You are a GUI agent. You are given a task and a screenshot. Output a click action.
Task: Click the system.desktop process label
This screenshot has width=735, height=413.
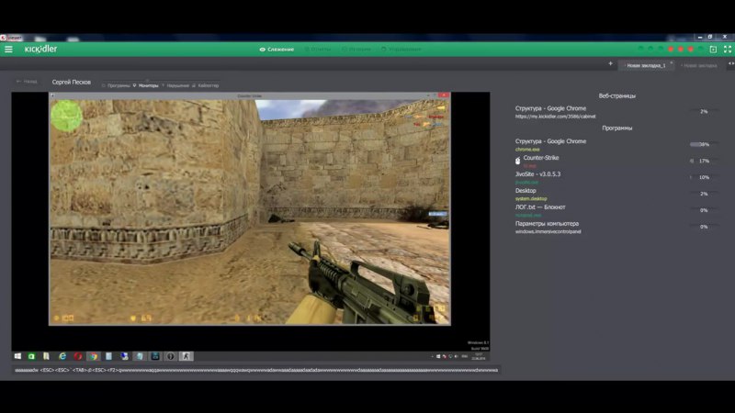click(x=531, y=199)
